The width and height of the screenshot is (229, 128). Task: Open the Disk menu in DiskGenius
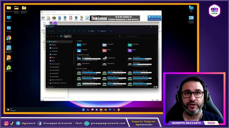click(48, 14)
